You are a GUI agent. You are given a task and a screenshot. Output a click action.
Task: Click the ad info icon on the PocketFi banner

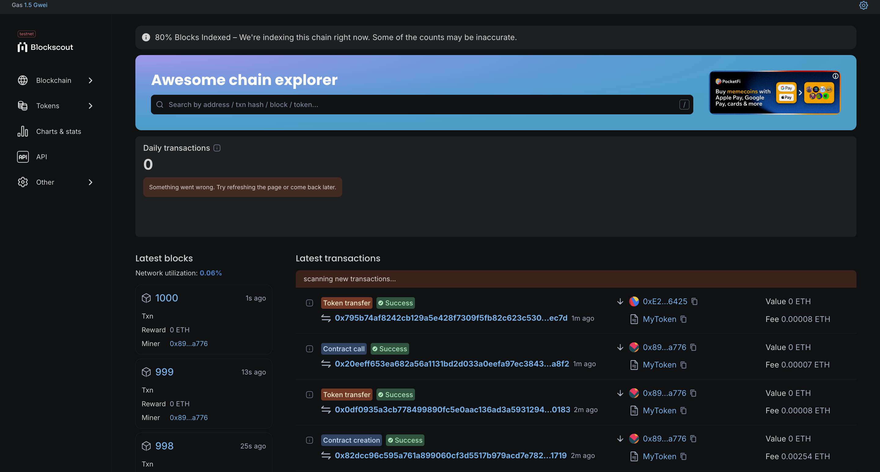click(835, 76)
